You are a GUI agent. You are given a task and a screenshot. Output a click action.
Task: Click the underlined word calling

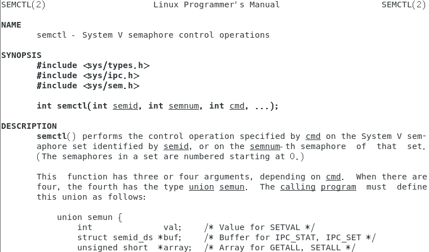[x=298, y=187]
